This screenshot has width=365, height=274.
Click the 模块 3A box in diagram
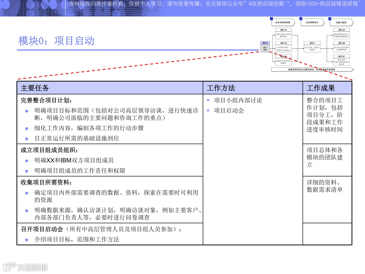point(341,33)
